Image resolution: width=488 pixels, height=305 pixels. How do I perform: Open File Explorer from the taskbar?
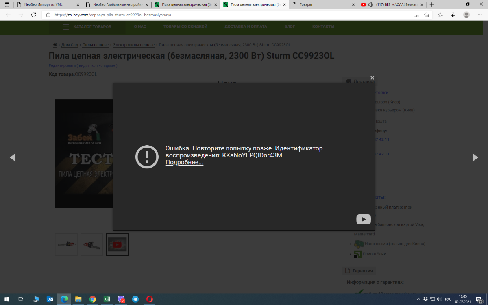pyautogui.click(x=78, y=299)
